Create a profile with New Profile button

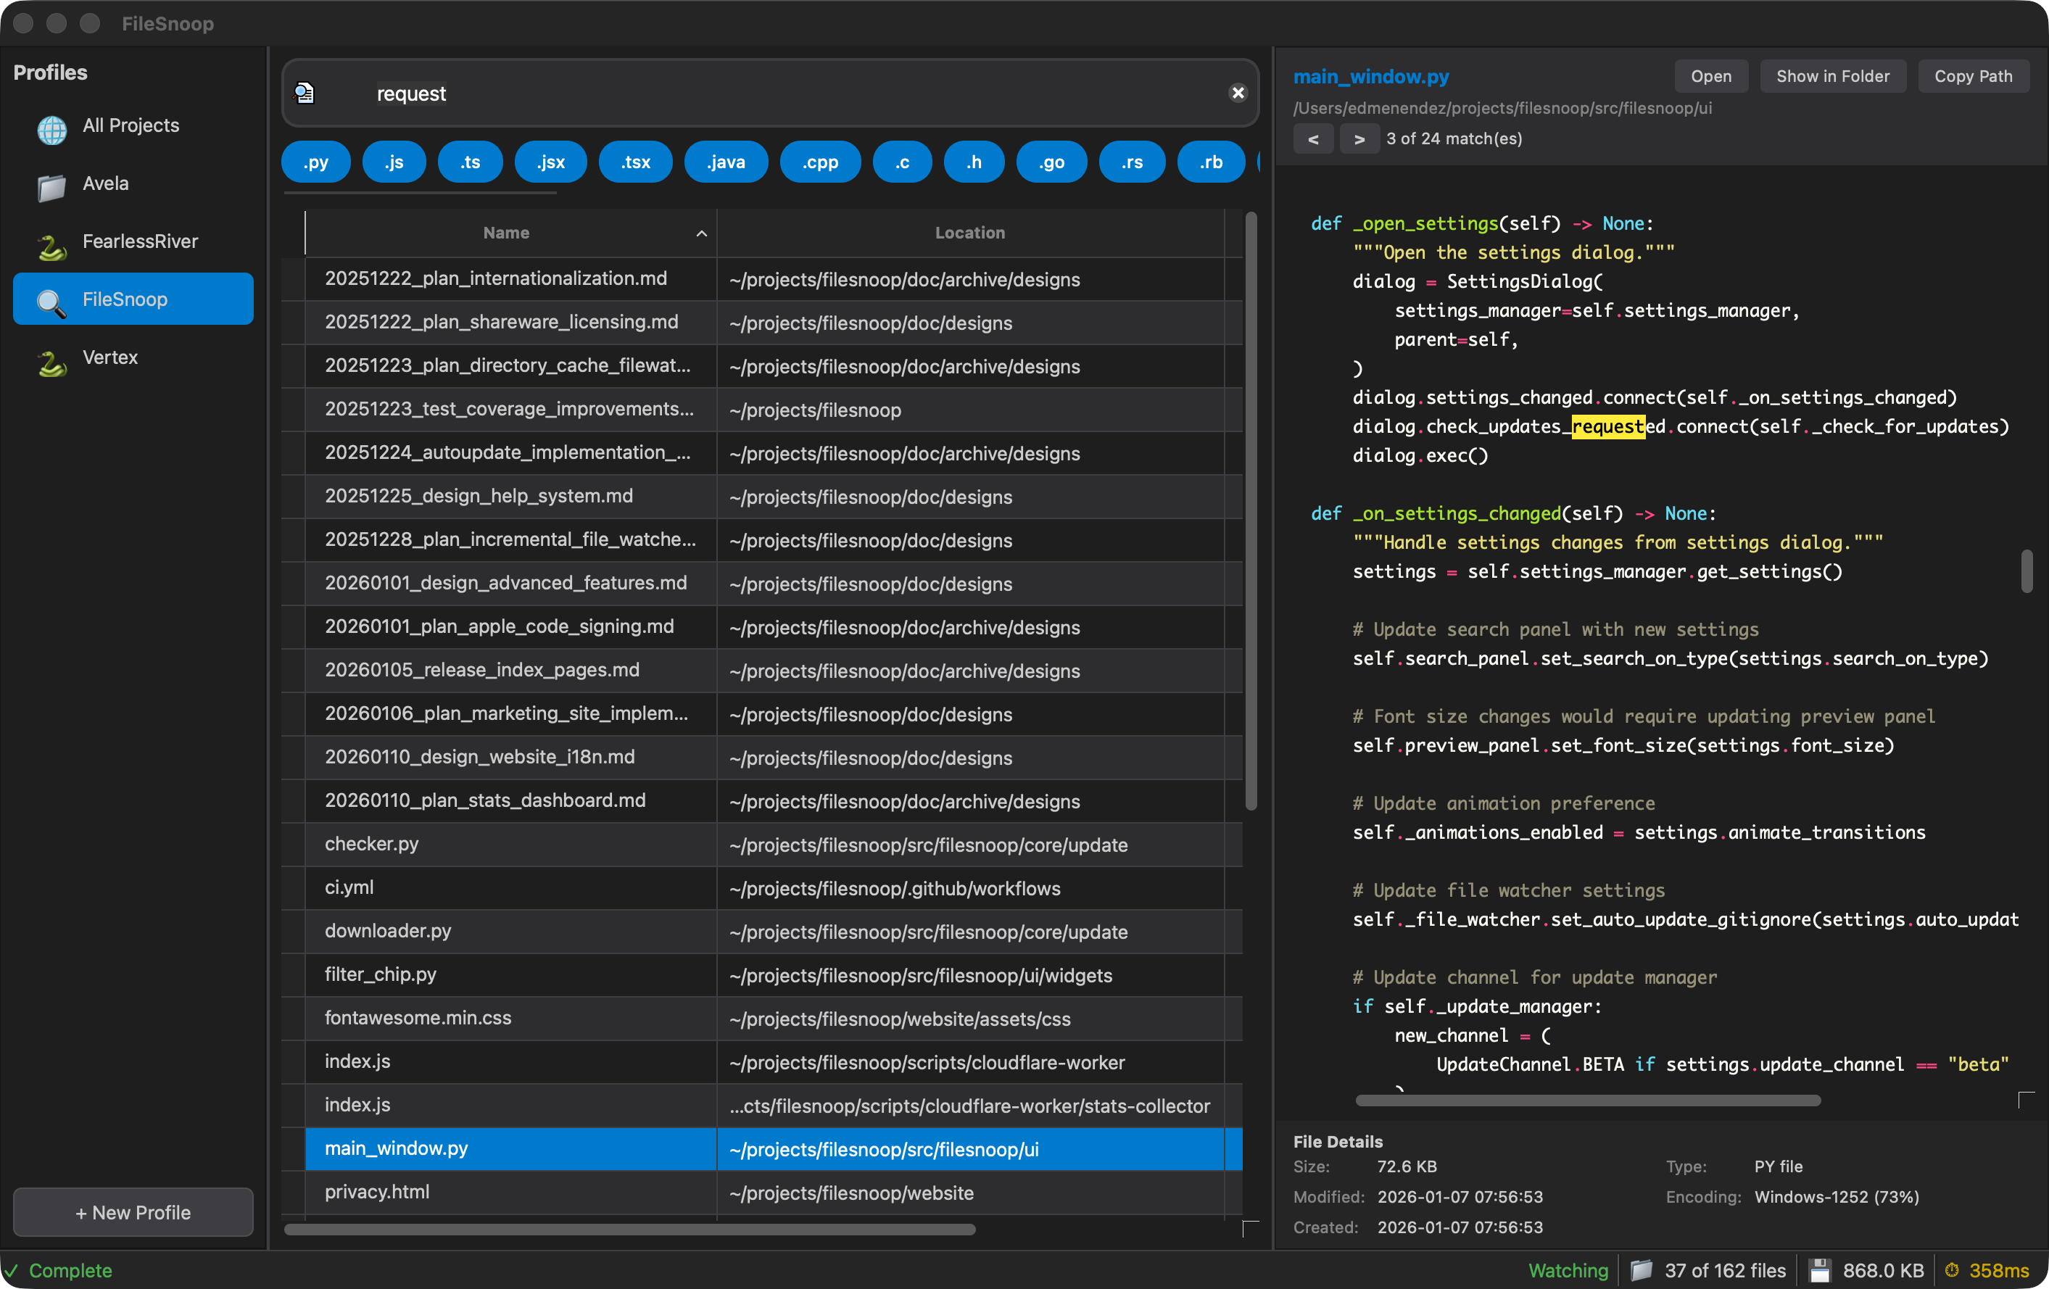pos(133,1211)
